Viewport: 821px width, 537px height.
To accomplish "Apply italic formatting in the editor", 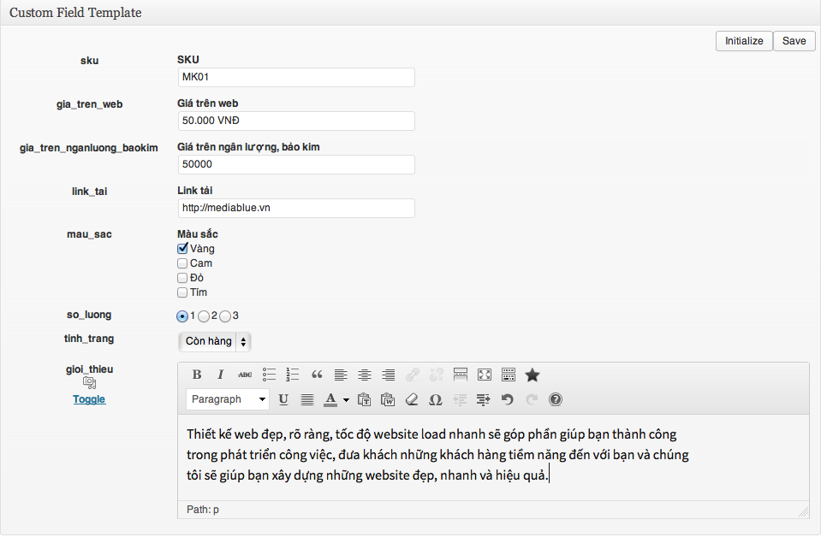I will (x=221, y=375).
